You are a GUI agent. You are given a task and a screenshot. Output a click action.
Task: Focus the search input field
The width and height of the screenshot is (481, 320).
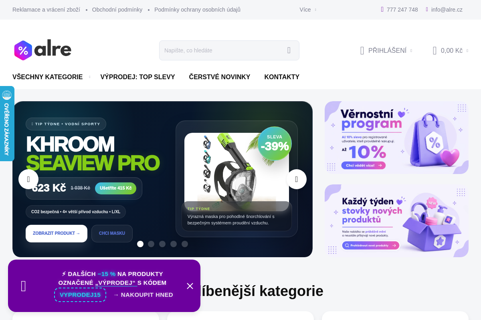pos(222,50)
